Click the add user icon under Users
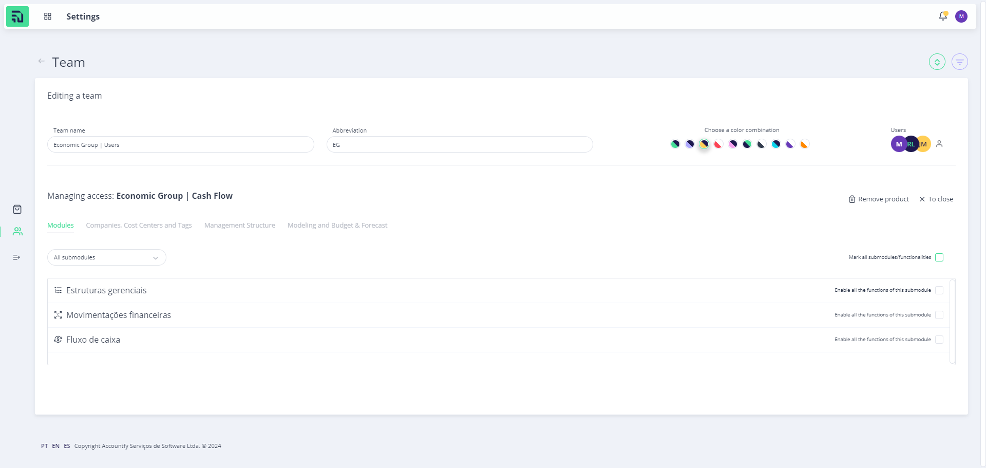Image resolution: width=986 pixels, height=468 pixels. click(x=939, y=144)
